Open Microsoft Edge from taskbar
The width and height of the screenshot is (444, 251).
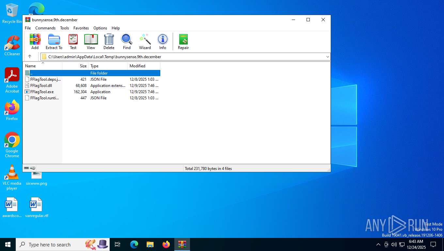[x=134, y=244]
